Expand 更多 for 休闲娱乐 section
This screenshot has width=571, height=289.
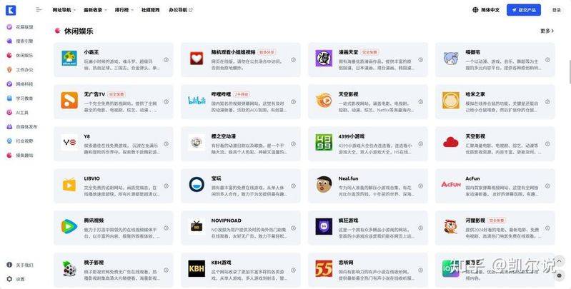tap(547, 31)
